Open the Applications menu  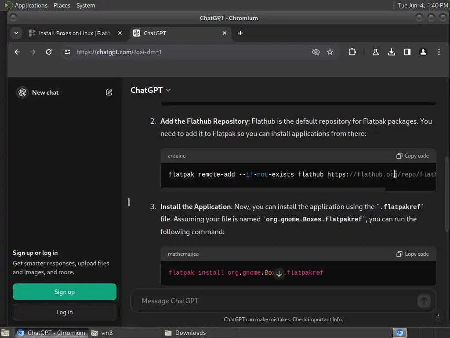tap(31, 5)
